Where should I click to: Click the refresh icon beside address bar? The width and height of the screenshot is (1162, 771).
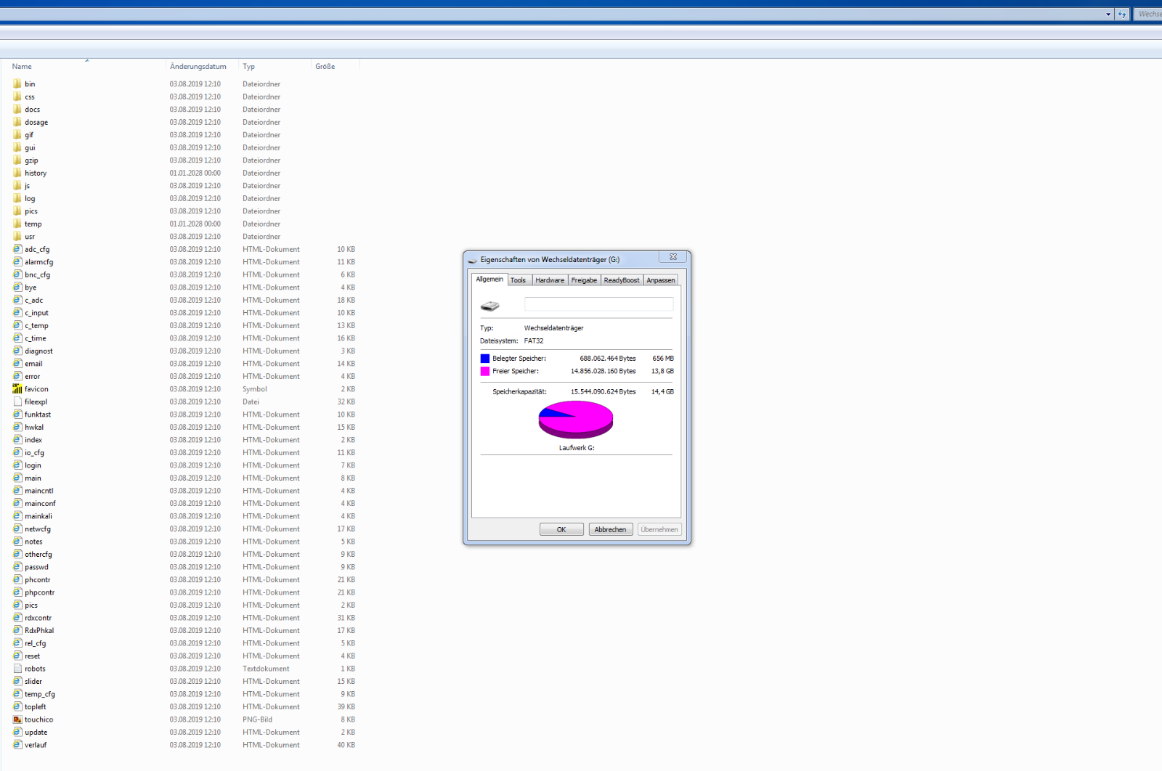(x=1122, y=14)
